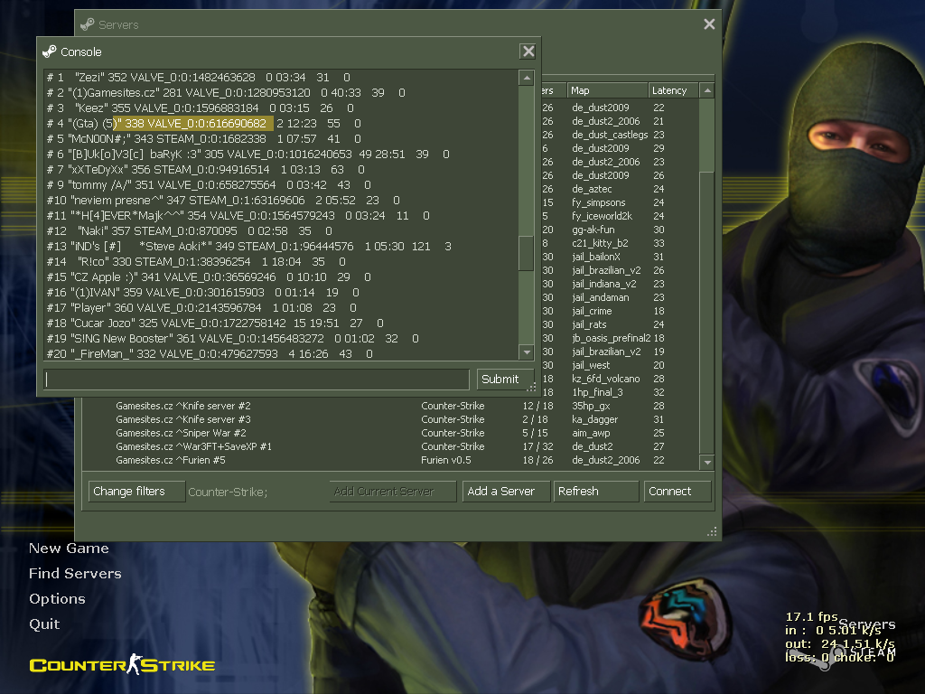Screen dimensions: 925x694
Task: Focus the Console command input field
Action: click(257, 379)
